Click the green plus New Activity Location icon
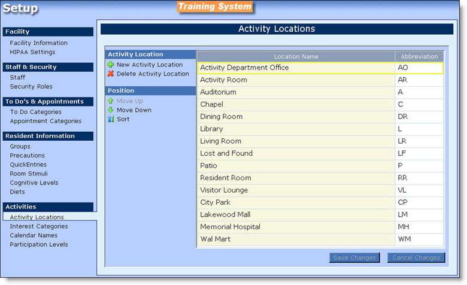This screenshot has height=285, width=467. 111,65
